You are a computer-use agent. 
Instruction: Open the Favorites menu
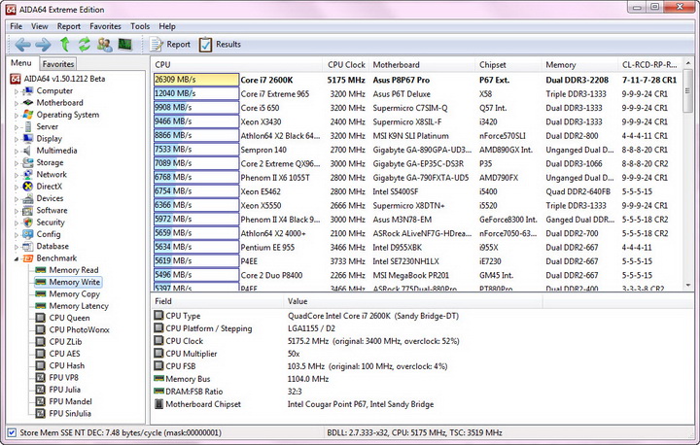(105, 26)
